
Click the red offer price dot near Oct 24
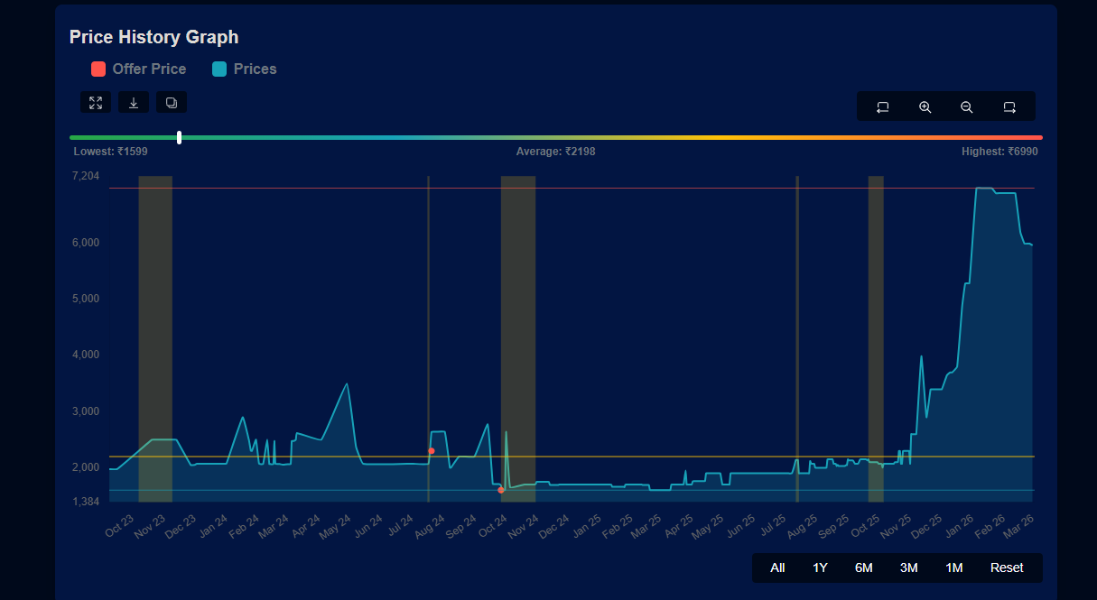(501, 490)
